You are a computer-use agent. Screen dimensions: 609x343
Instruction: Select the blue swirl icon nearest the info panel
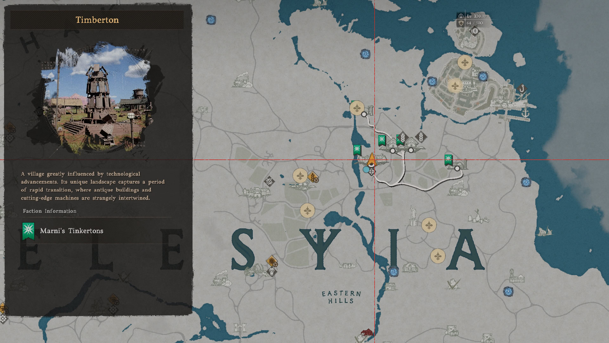[x=211, y=20]
